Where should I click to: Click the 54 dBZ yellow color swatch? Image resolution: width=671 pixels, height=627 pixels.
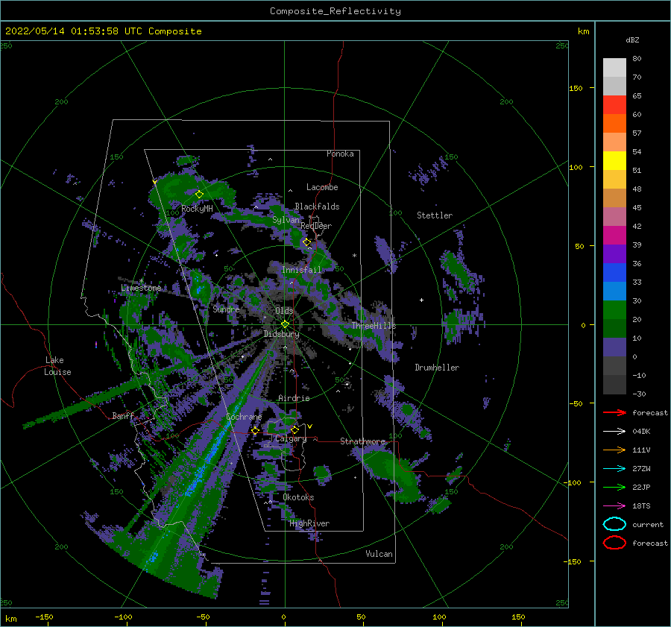pos(614,160)
